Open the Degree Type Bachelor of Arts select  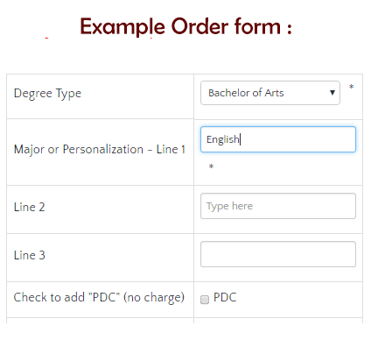pyautogui.click(x=270, y=93)
